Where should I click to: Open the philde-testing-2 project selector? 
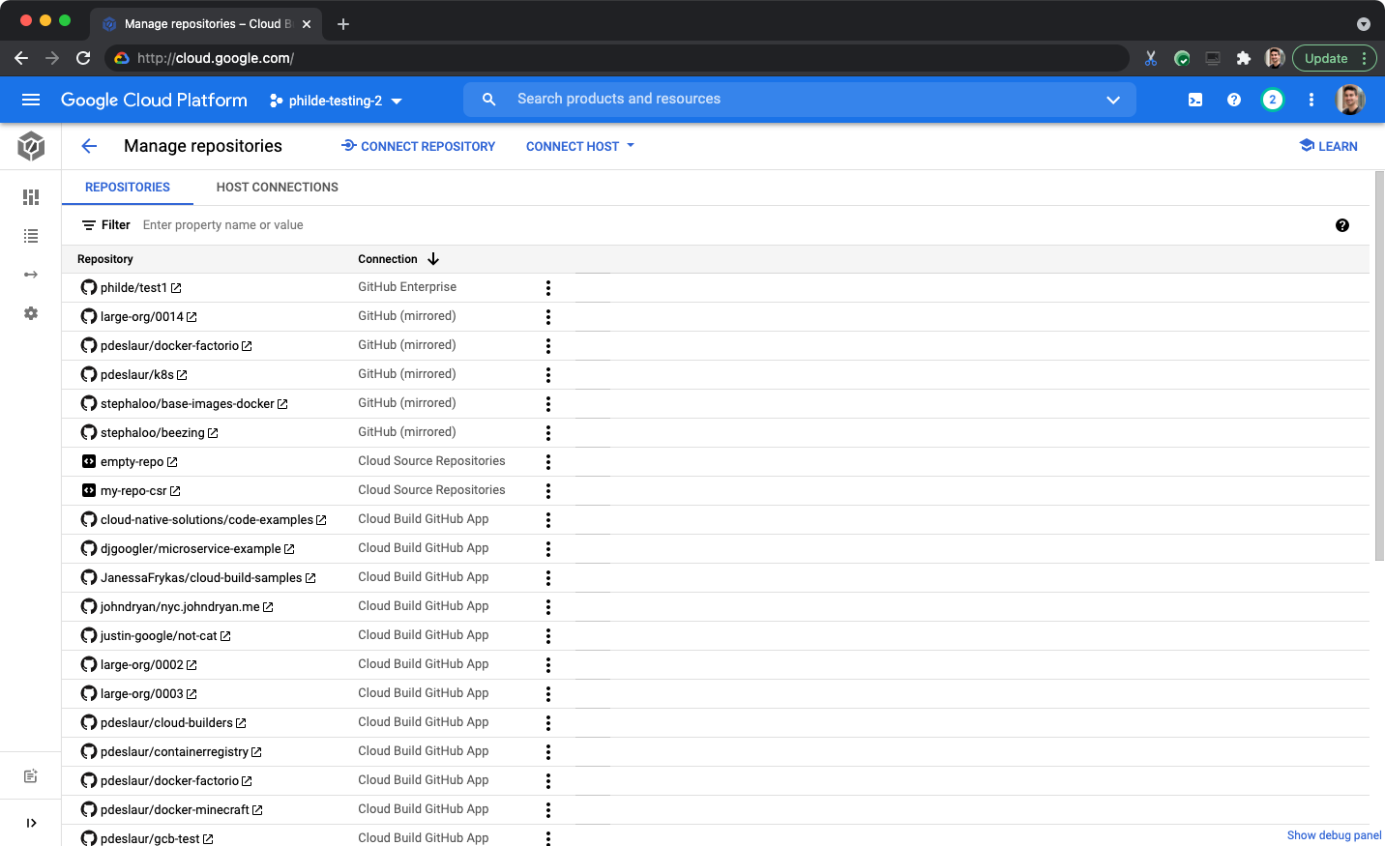point(336,101)
